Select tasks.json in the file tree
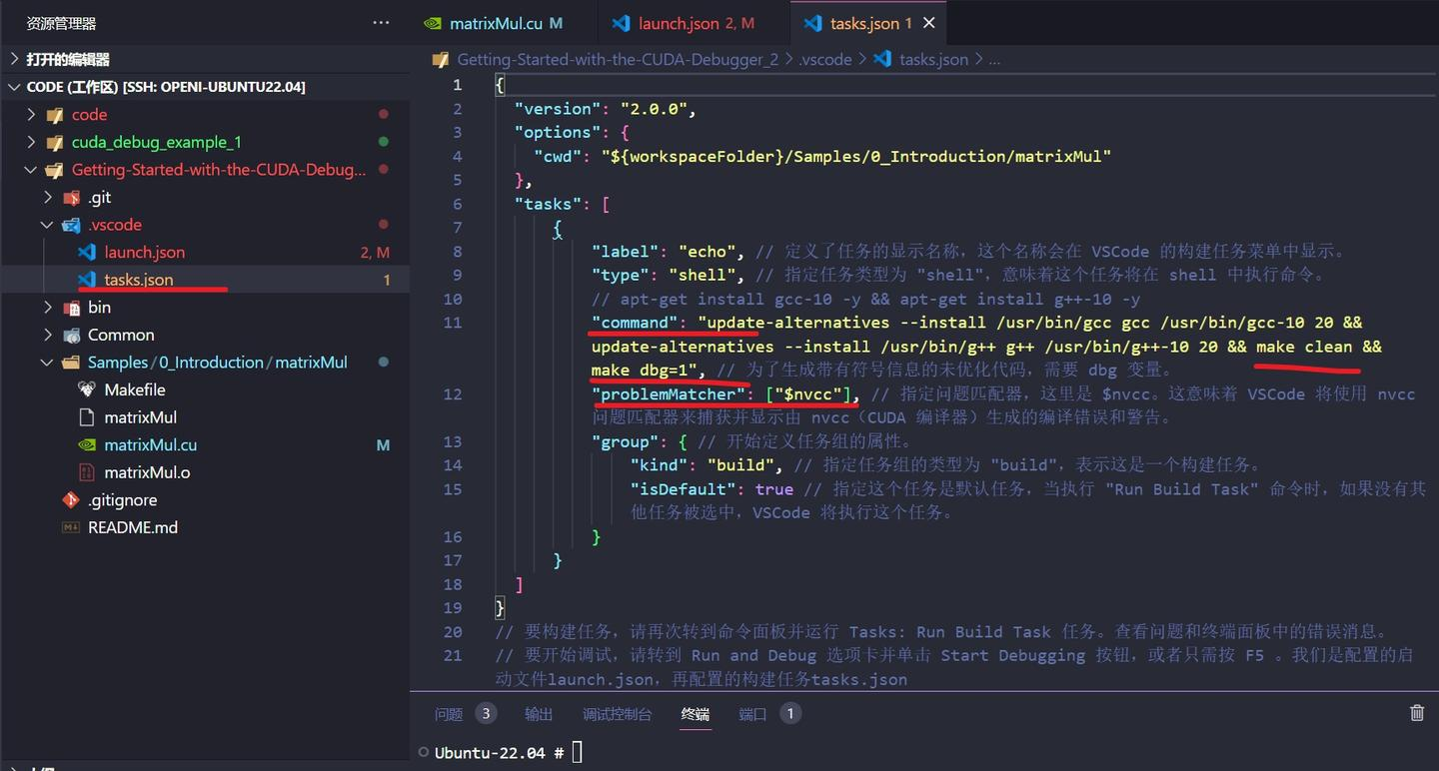Viewport: 1439px width, 771px height. [139, 280]
